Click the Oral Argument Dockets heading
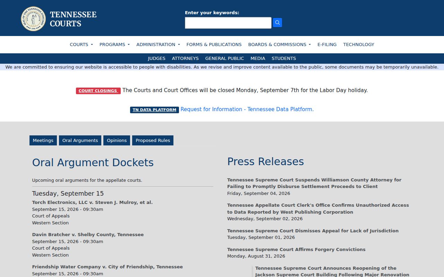 click(x=93, y=162)
